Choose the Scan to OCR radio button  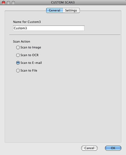pos(18,55)
